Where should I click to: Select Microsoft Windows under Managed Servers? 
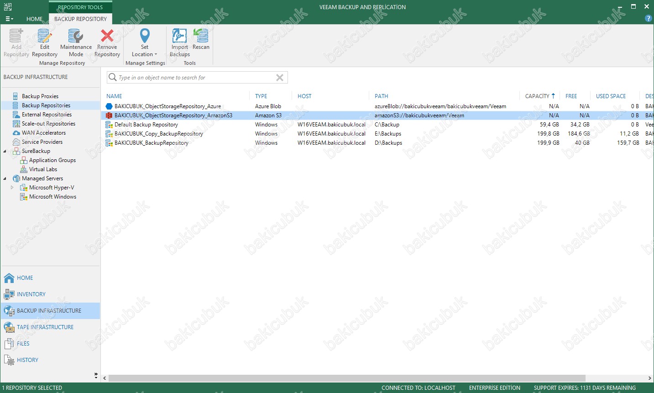[52, 197]
